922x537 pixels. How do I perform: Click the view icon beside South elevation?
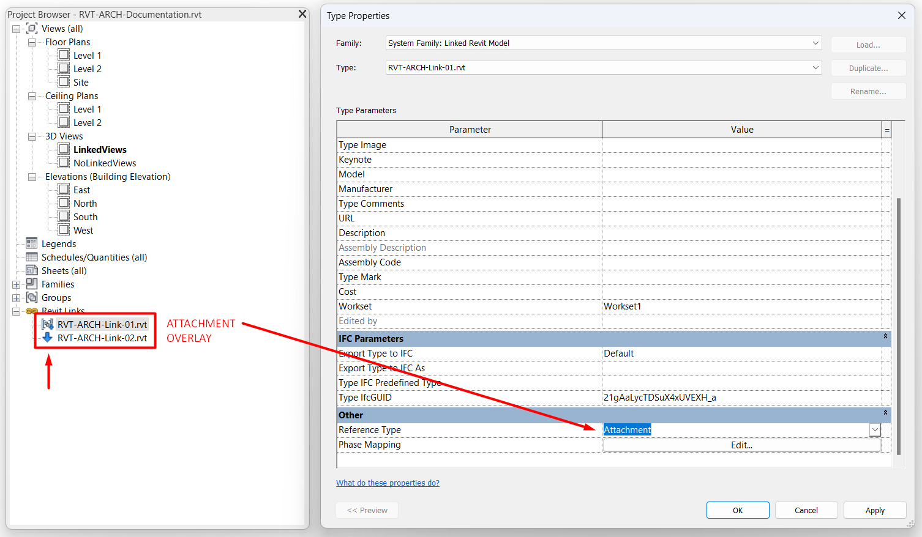[64, 216]
